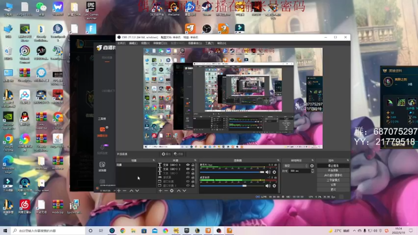Screen dimensions: 418x235
Task: Toggle eye icon for the game capture source
Action: coord(188,177)
